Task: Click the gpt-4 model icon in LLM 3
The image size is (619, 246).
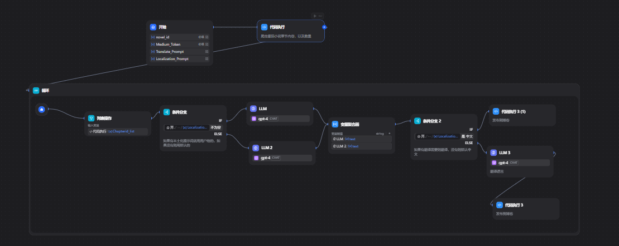Action: pyautogui.click(x=494, y=163)
